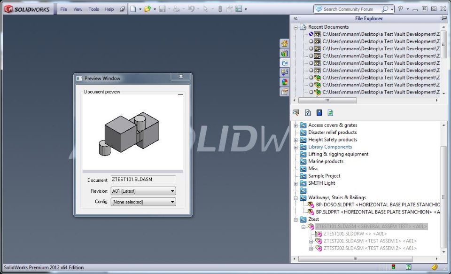The image size is (451, 274).
Task: Collapse the Walkways, Stairs & Railings folder
Action: click(295, 198)
